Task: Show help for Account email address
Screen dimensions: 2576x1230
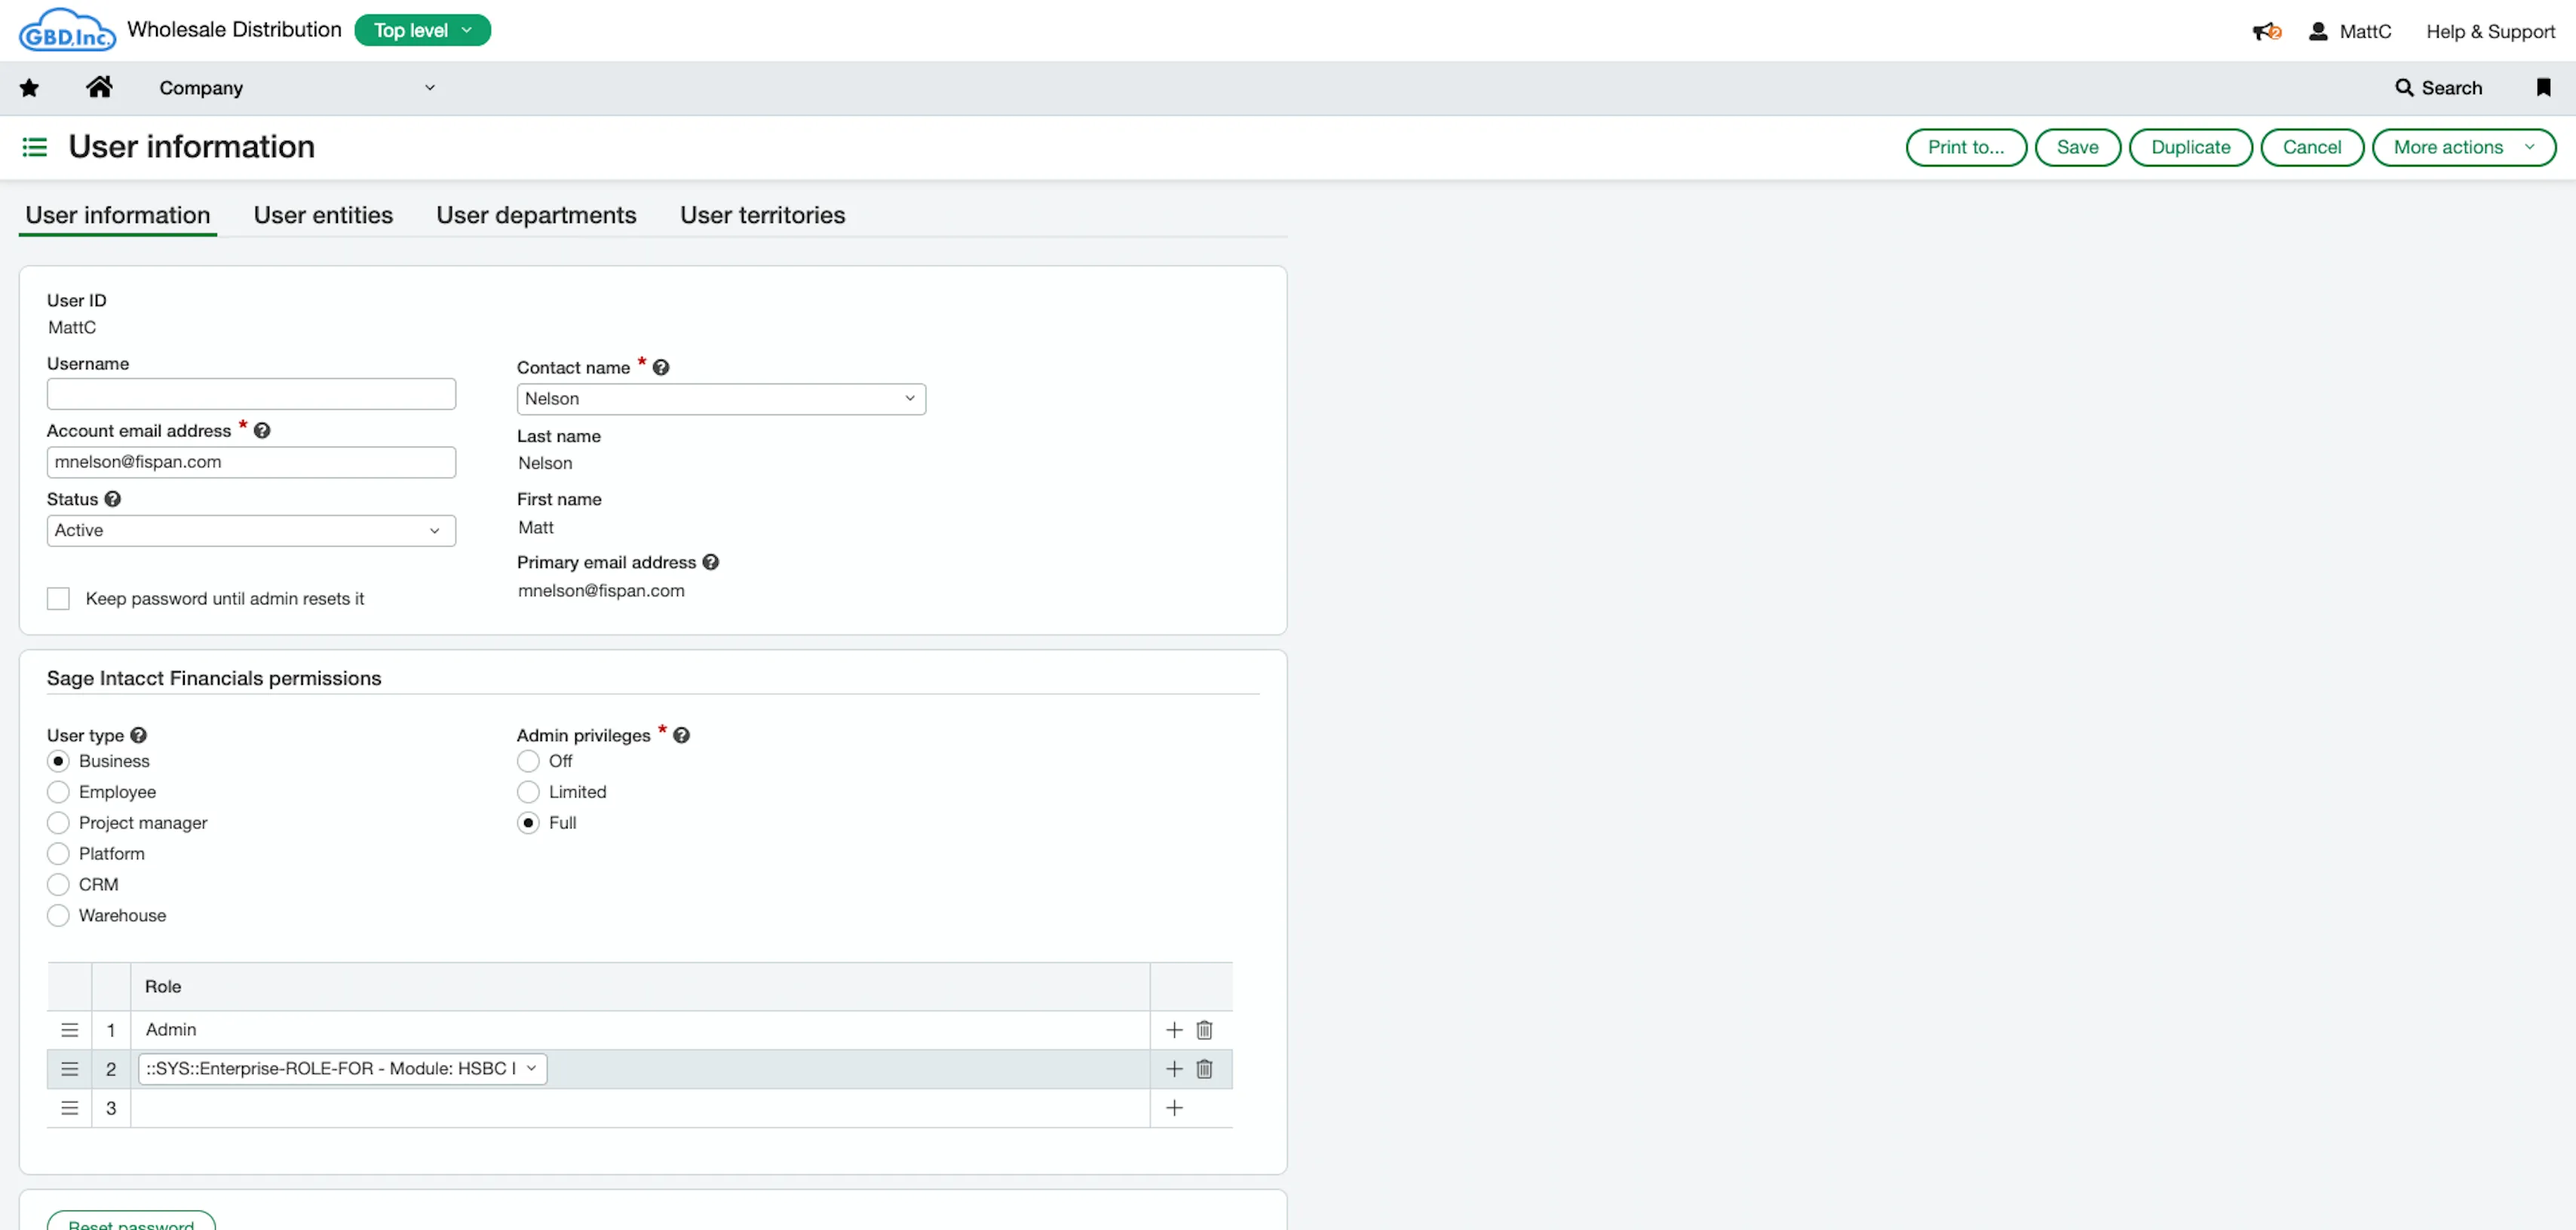Action: click(262, 430)
